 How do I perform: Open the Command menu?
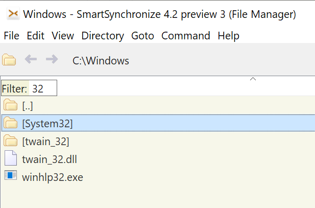[x=186, y=36]
